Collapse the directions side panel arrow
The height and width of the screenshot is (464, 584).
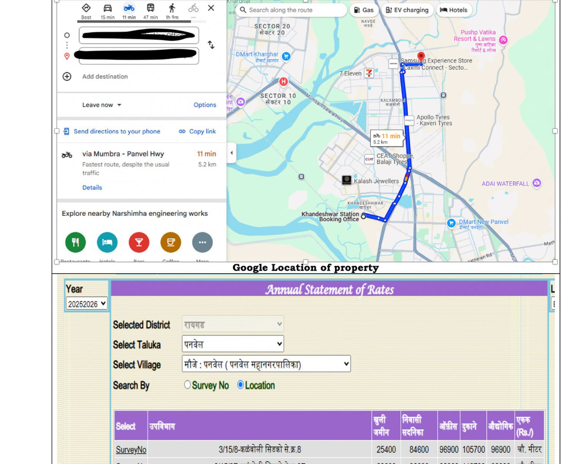[x=231, y=153]
